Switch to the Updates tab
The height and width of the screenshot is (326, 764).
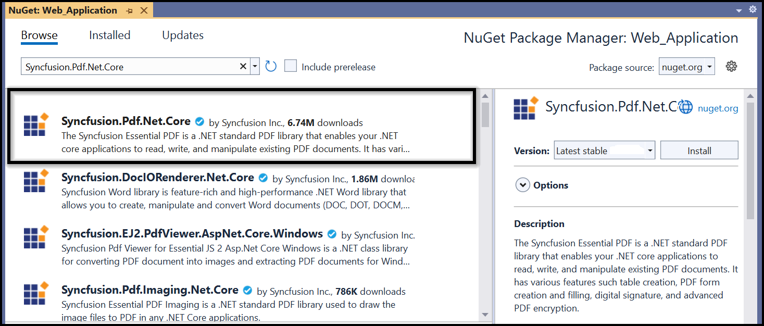point(183,35)
